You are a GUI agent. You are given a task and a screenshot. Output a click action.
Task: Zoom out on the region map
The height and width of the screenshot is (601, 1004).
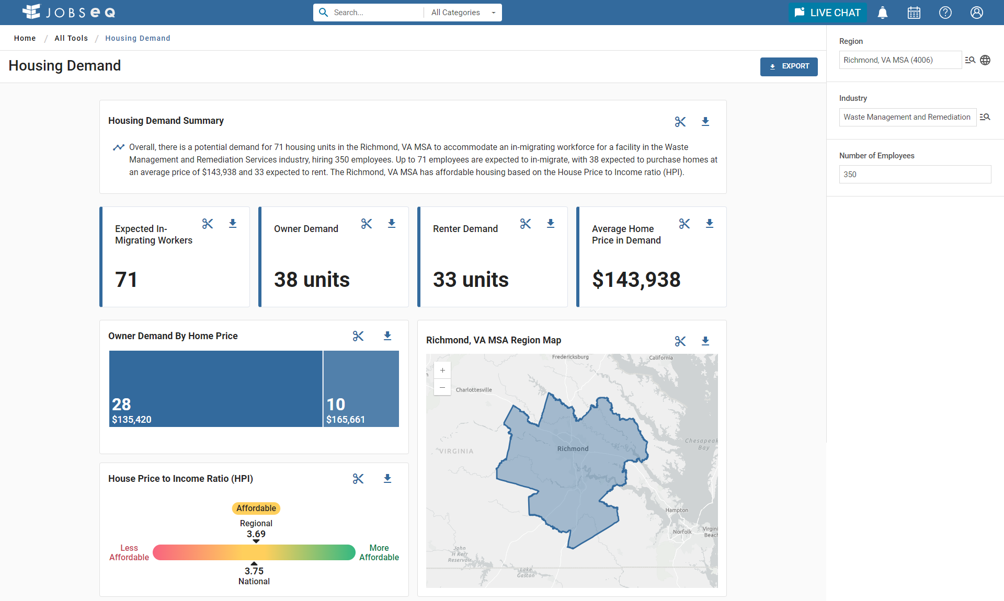442,387
